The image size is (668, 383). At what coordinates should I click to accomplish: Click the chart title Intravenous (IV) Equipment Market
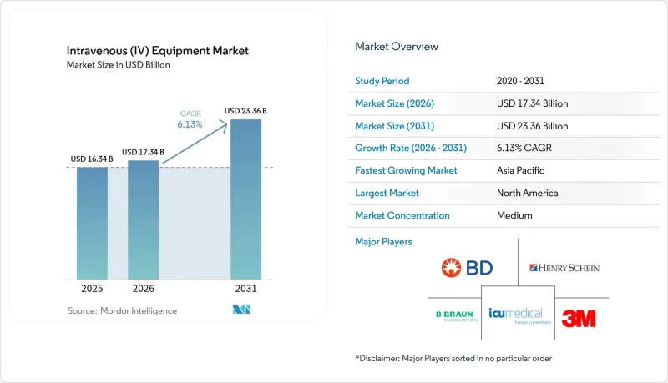[157, 51]
